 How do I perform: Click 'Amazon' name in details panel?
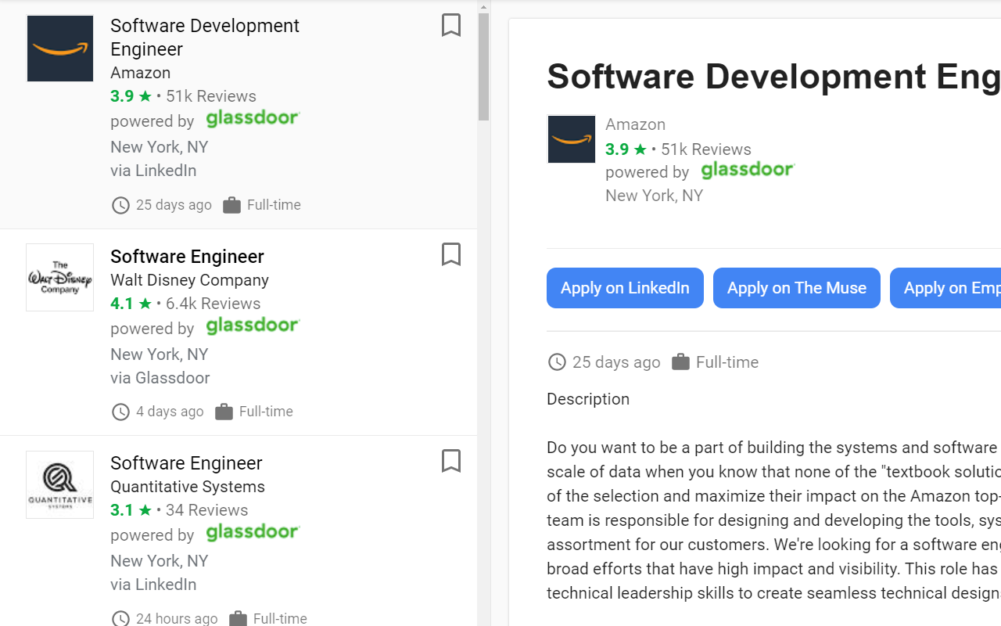point(635,124)
